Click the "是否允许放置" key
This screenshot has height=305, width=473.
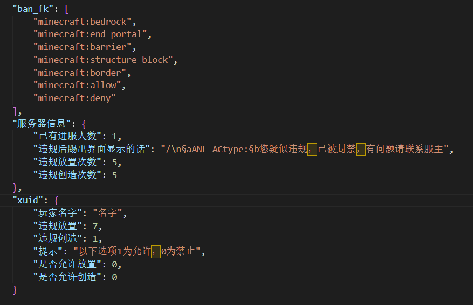(x=67, y=264)
